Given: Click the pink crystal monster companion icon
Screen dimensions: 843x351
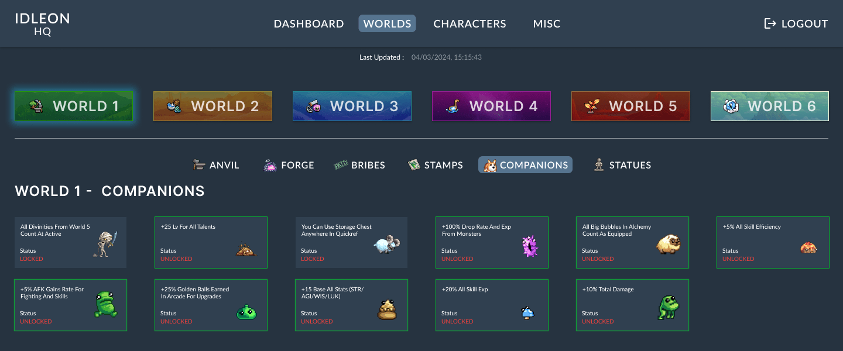Looking at the screenshot, I should point(529,246).
